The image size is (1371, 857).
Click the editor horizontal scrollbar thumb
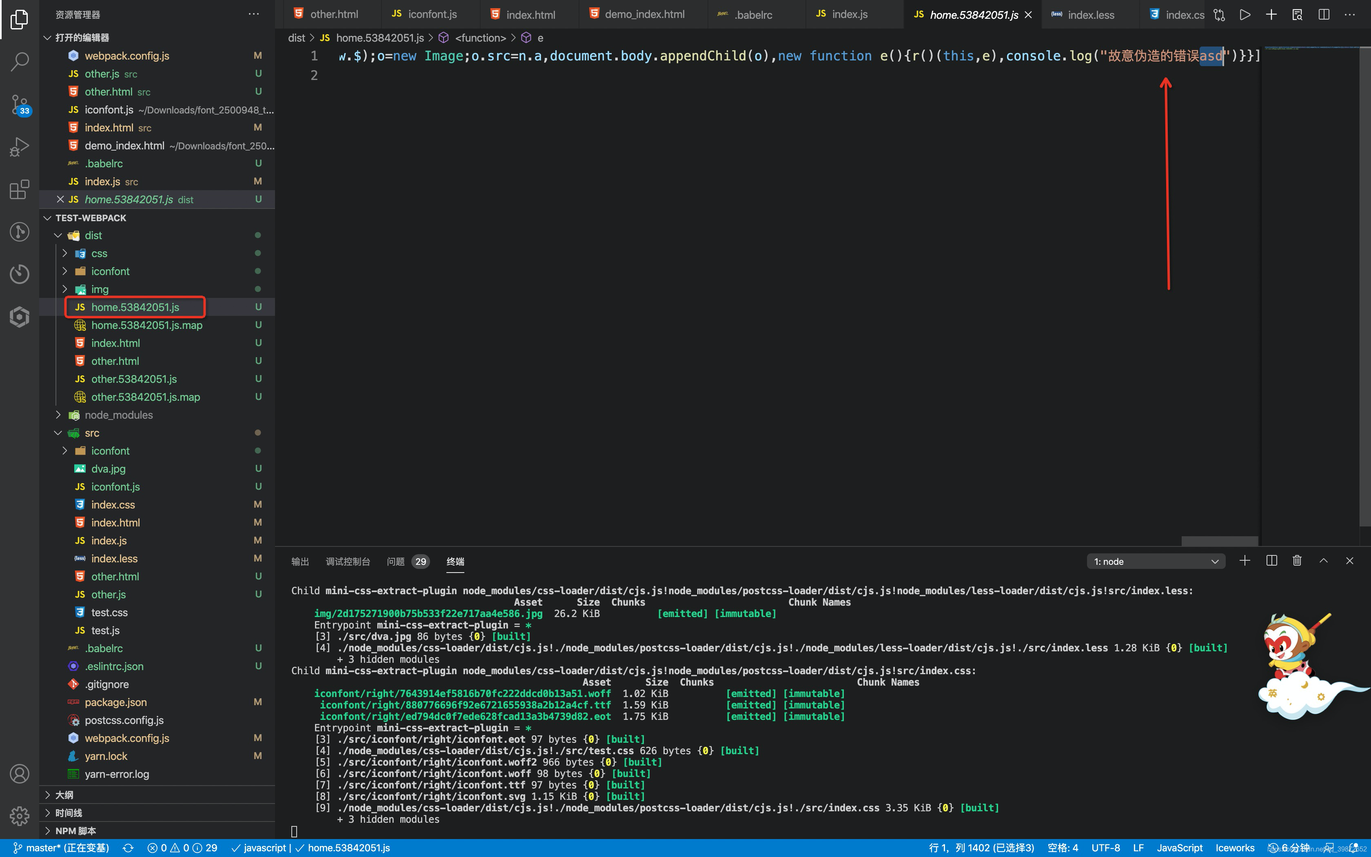pos(1220,541)
